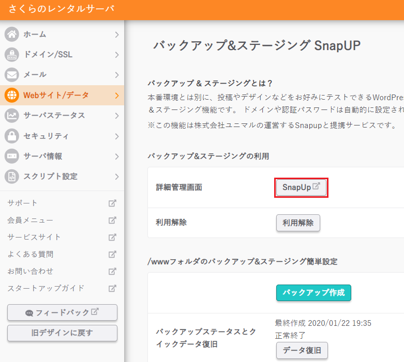The width and height of the screenshot is (404, 362).
Task: Click the server information icon
Action: [x=12, y=156]
